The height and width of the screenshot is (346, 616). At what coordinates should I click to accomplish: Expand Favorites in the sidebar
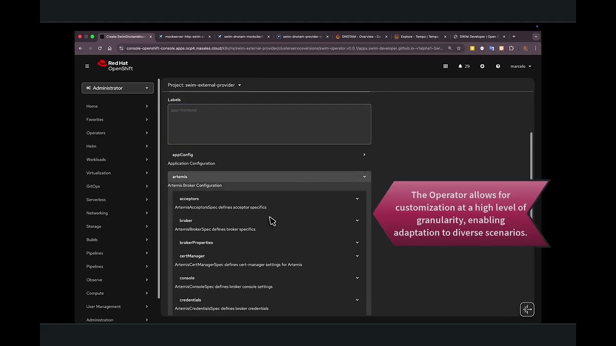coord(117,120)
